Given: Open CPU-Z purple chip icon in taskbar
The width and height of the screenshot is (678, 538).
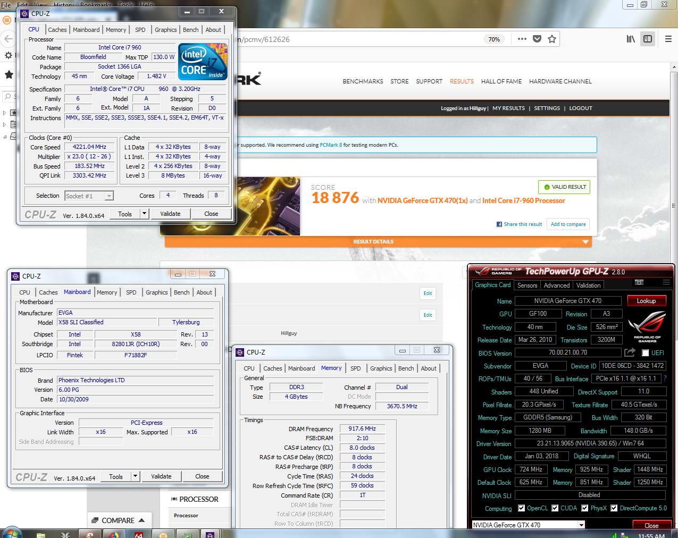Looking at the screenshot, I should [x=210, y=534].
